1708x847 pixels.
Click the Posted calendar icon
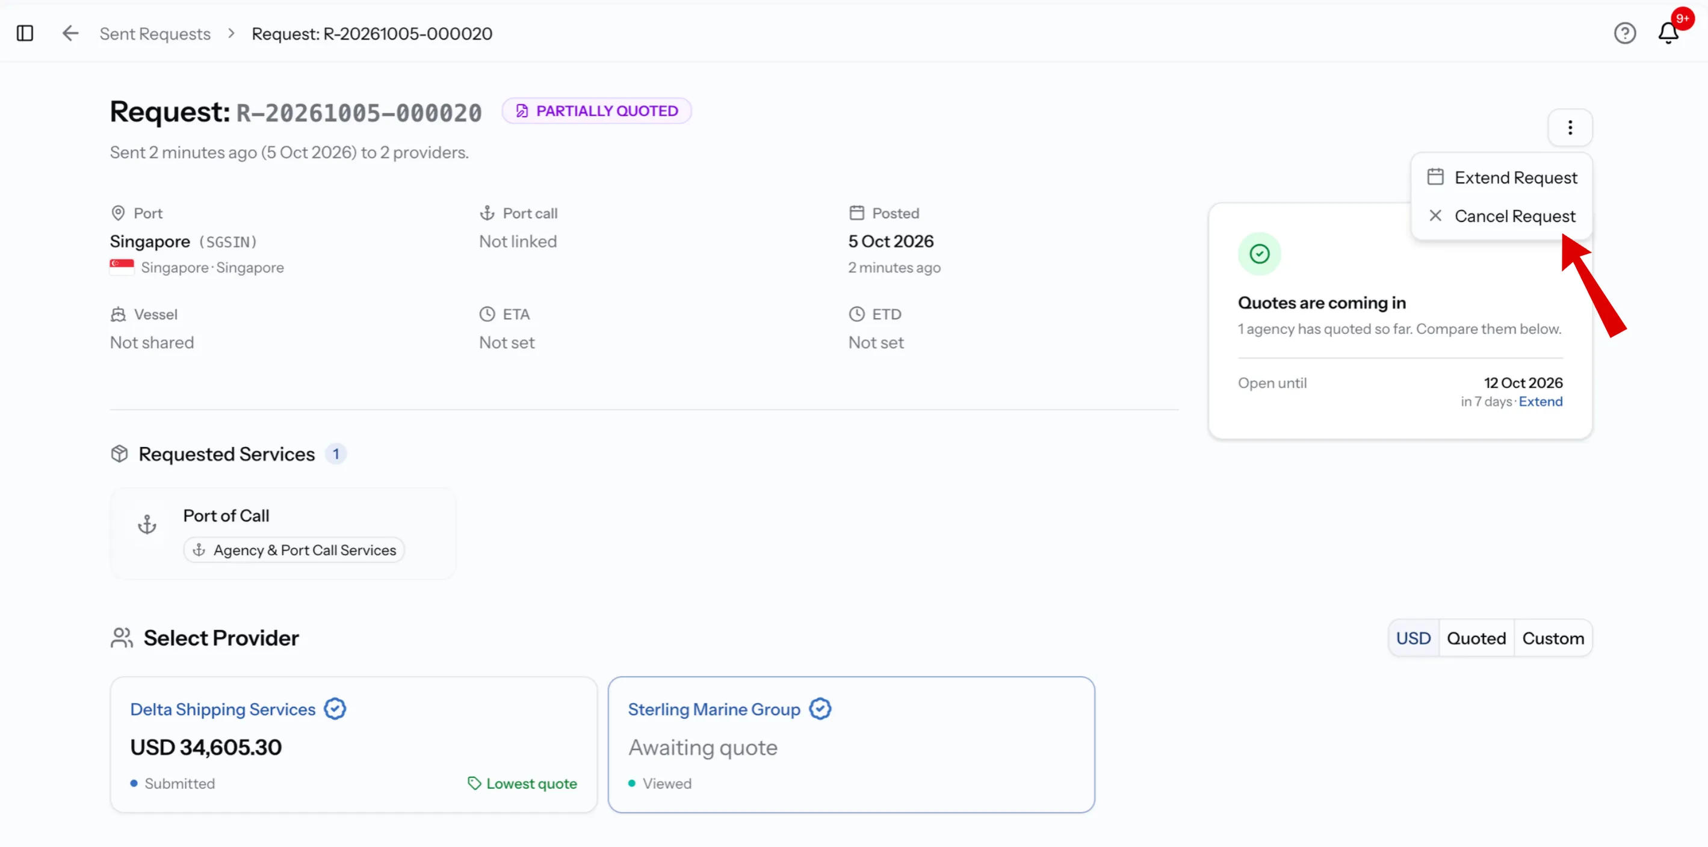click(856, 214)
